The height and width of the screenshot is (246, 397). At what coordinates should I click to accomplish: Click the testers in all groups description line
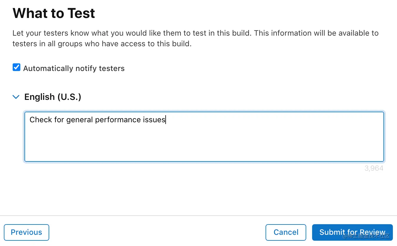coord(102,44)
